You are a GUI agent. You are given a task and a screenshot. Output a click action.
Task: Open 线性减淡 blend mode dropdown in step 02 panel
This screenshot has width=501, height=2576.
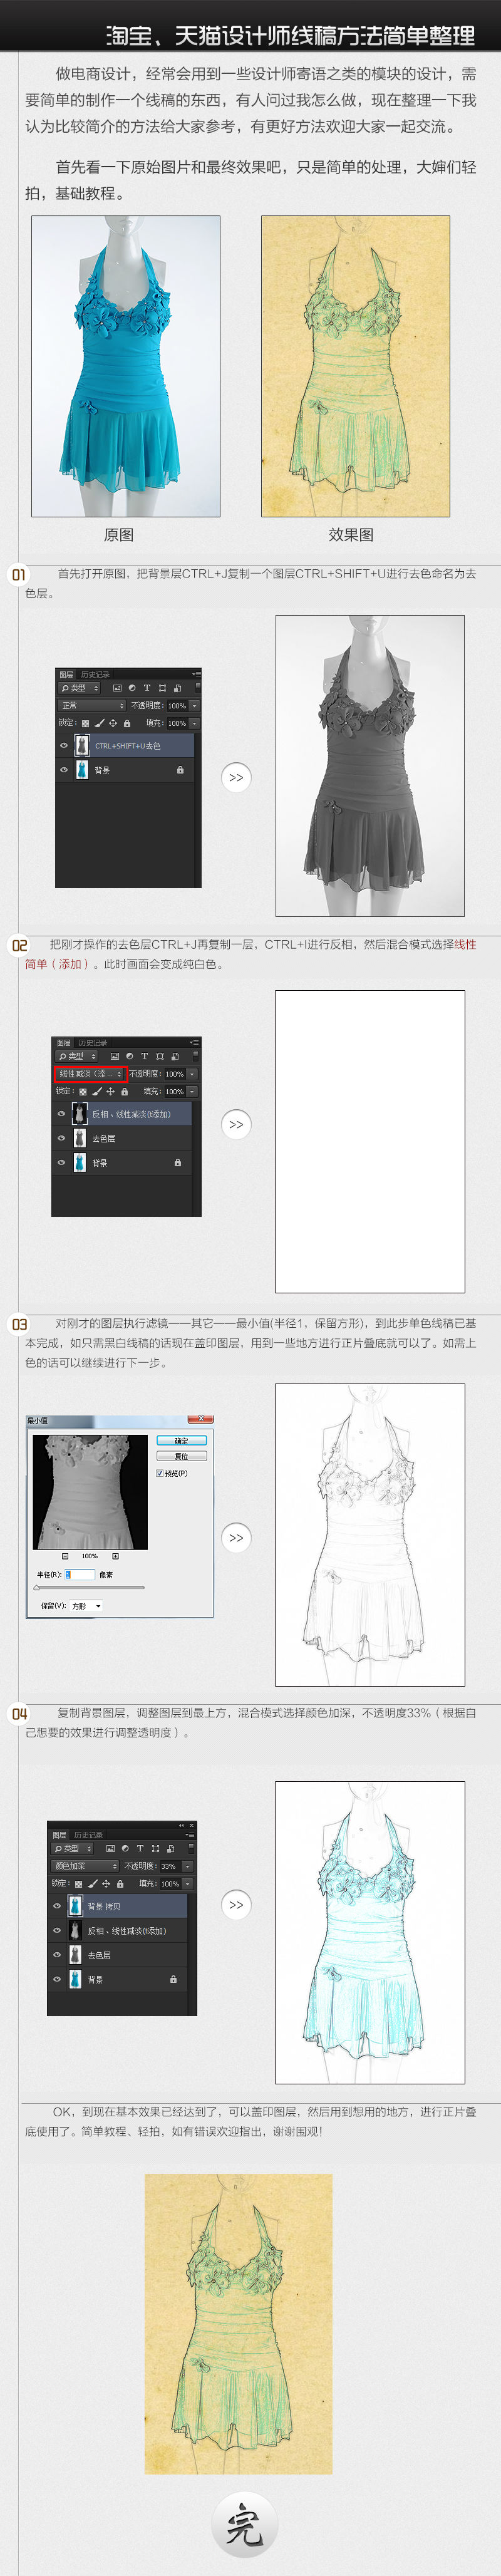click(90, 1074)
